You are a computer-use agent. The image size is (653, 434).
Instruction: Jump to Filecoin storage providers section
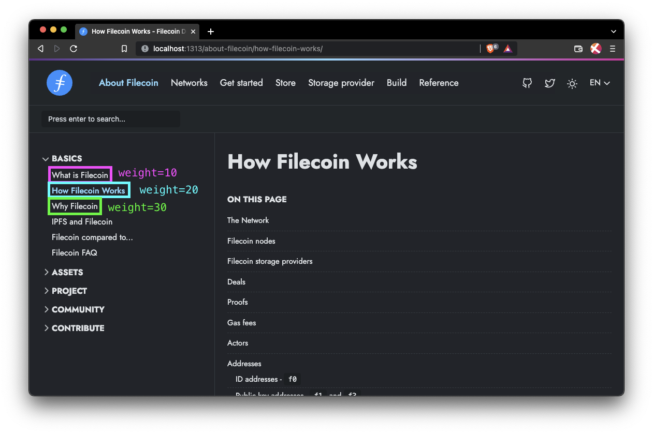tap(270, 261)
